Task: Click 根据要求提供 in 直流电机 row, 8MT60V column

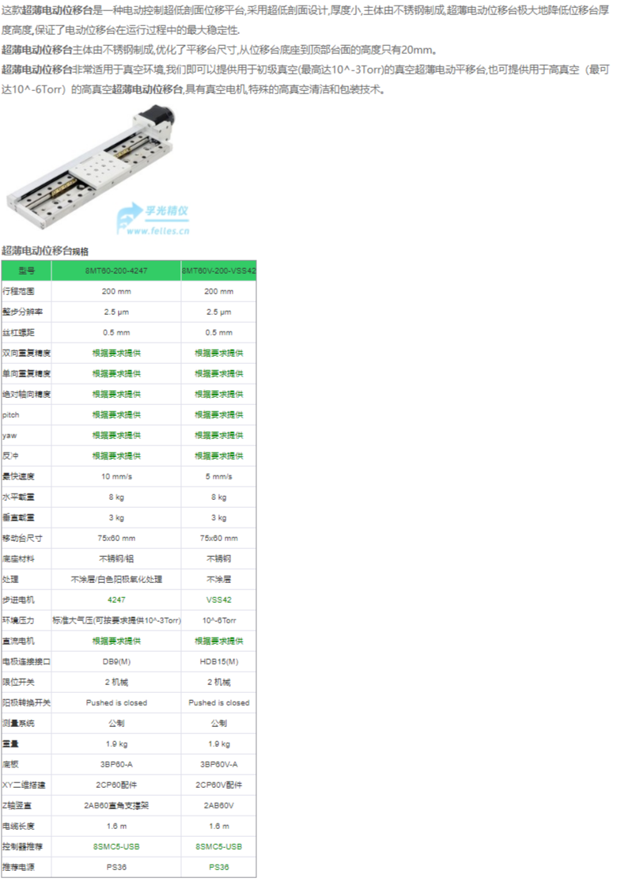Action: click(219, 641)
